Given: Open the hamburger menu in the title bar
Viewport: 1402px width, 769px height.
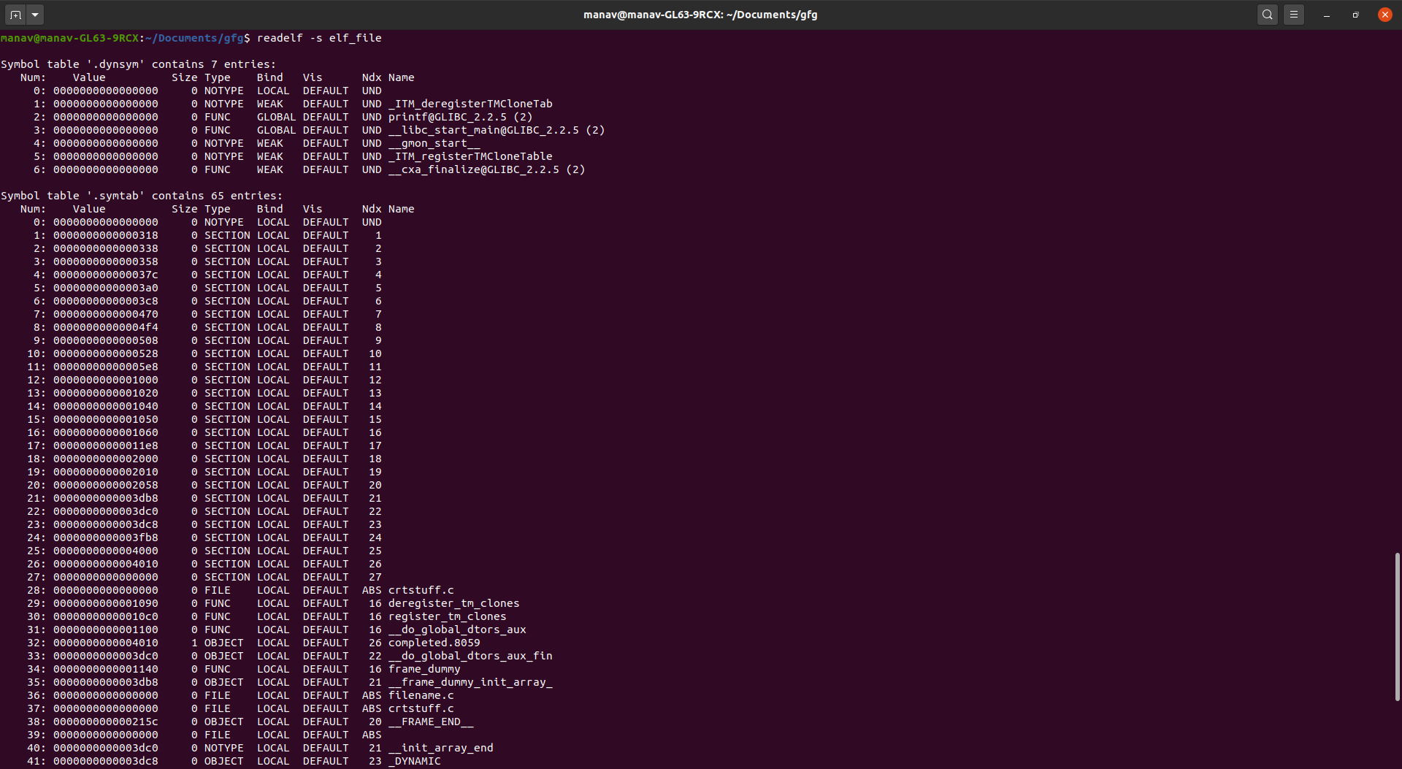Looking at the screenshot, I should pyautogui.click(x=1294, y=15).
